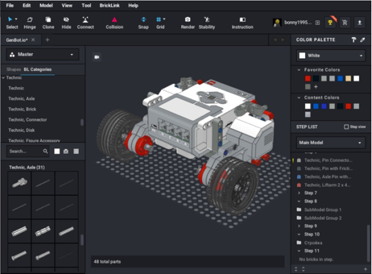Image resolution: width=372 pixels, height=274 pixels.
Task: Open the Model menu
Action: point(46,5)
